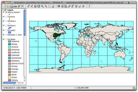The width and height of the screenshot is (138, 92).
Task: Remove the active layer with the X icon
Action: tap(23, 6)
